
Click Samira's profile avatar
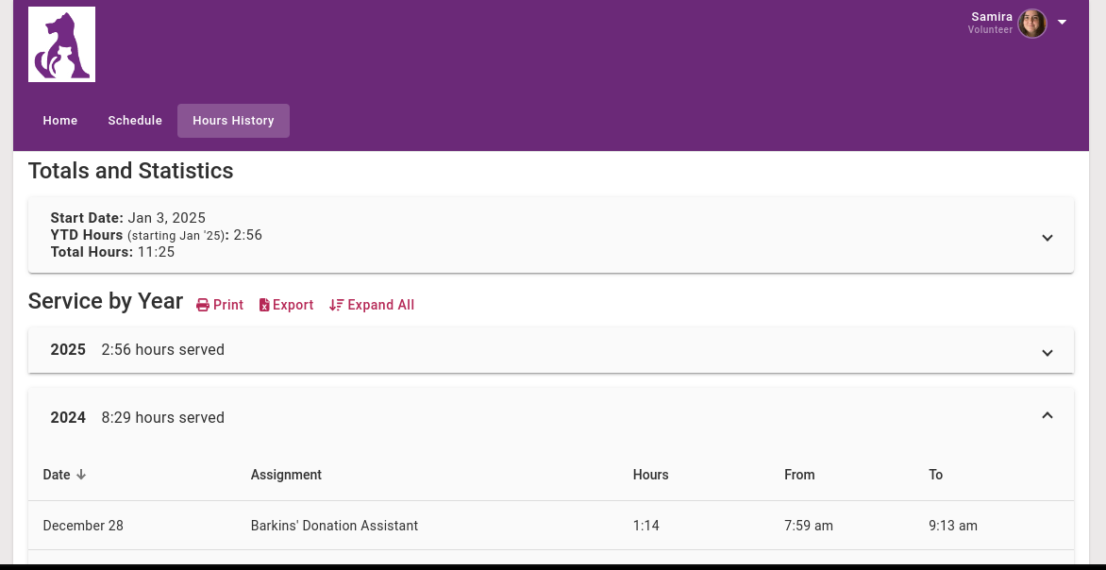1032,24
